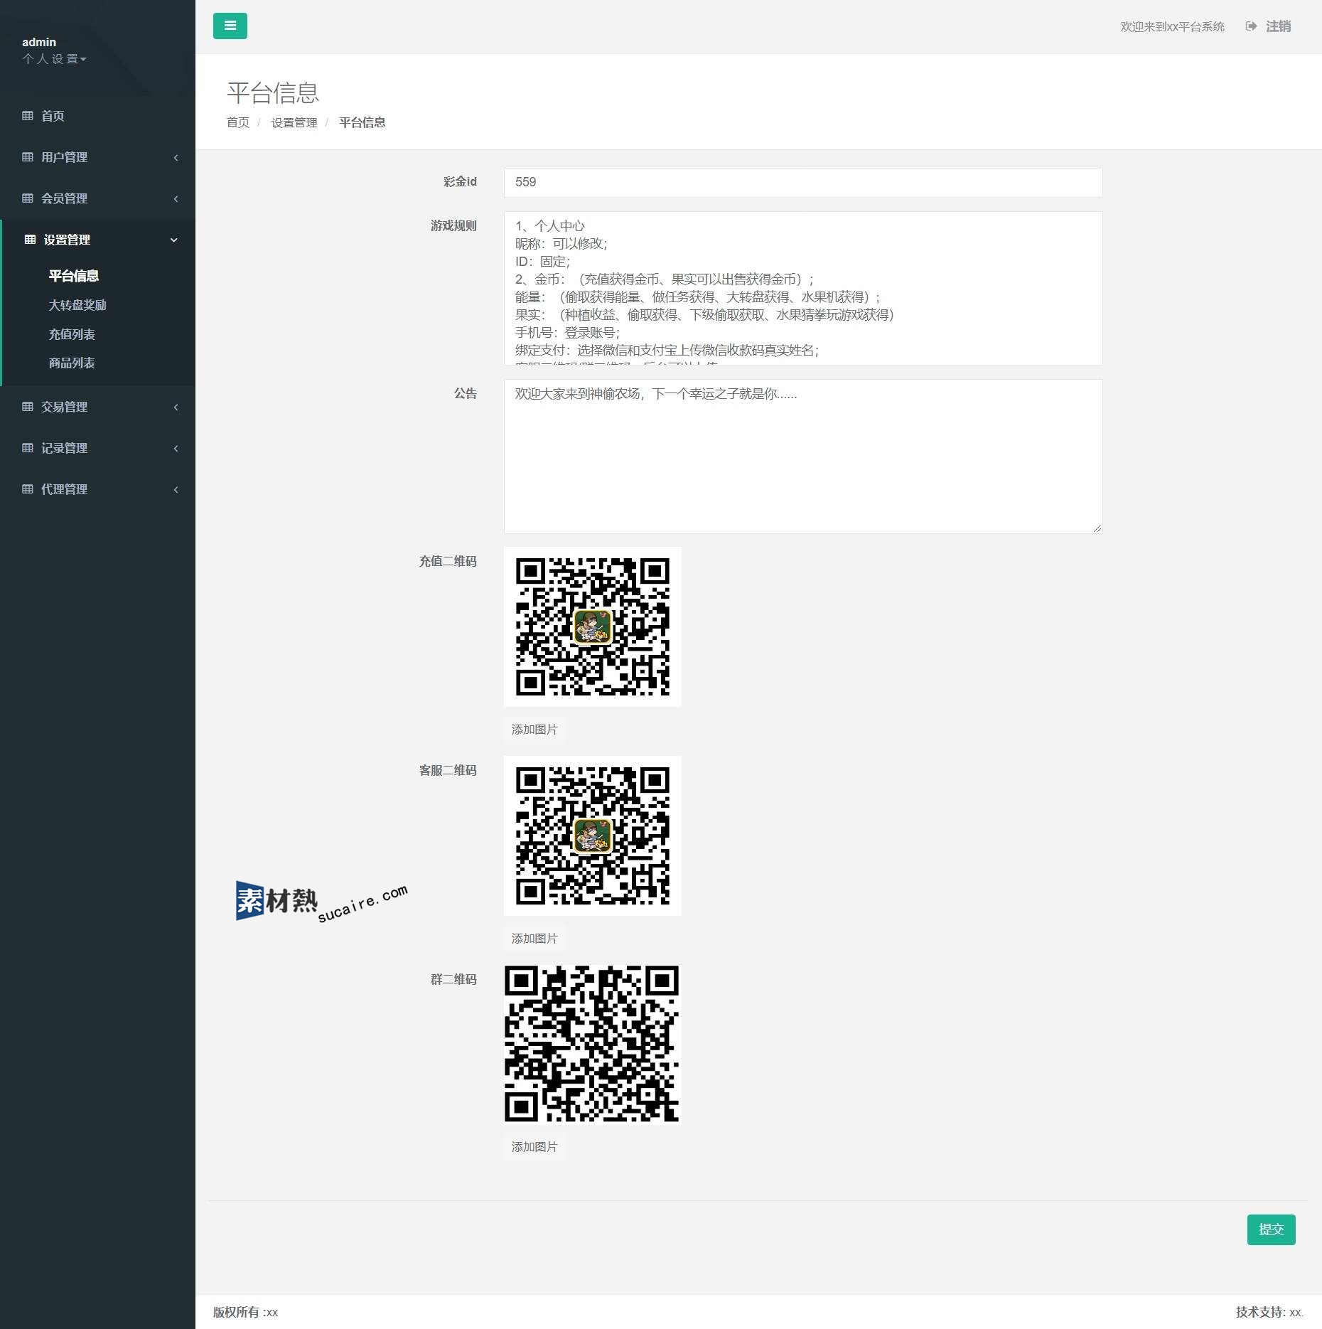Screen dimensions: 1322x1329
Task: Click the 充值二维码 QR code image
Action: tap(593, 626)
